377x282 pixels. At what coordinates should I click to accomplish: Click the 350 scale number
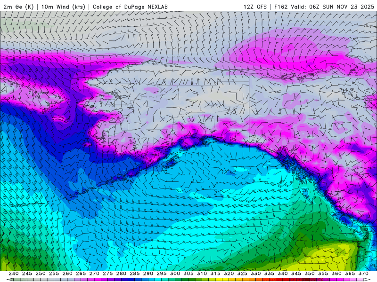310,274
